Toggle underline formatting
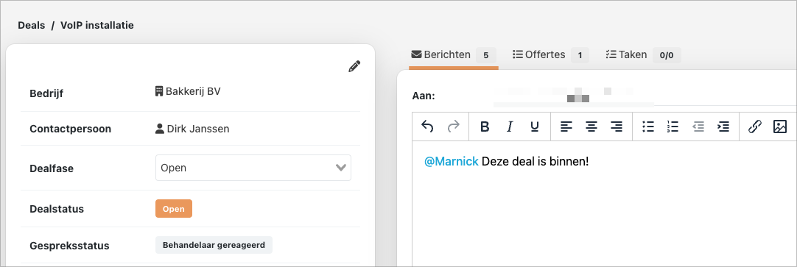The image size is (797, 267). (535, 127)
